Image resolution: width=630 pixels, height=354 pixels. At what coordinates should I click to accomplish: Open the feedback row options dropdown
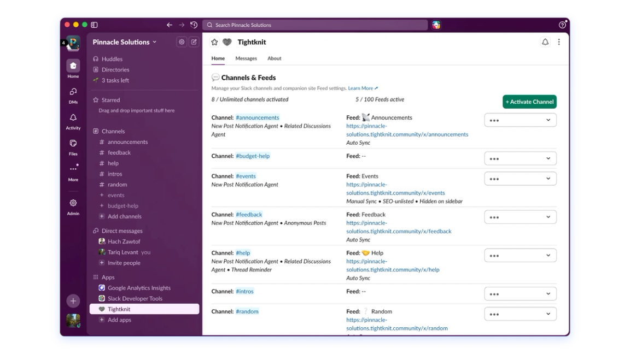[520, 217]
